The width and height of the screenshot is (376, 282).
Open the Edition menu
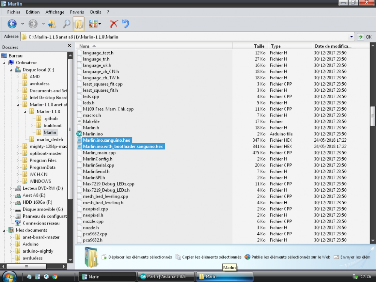(33, 12)
